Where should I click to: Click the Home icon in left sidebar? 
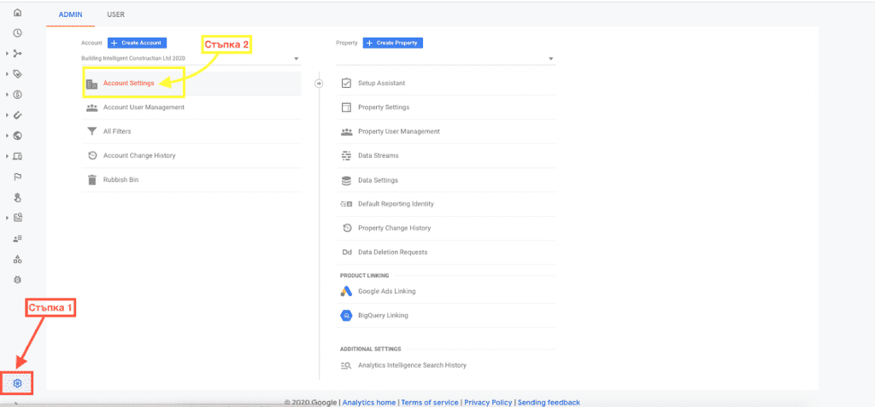[18, 14]
